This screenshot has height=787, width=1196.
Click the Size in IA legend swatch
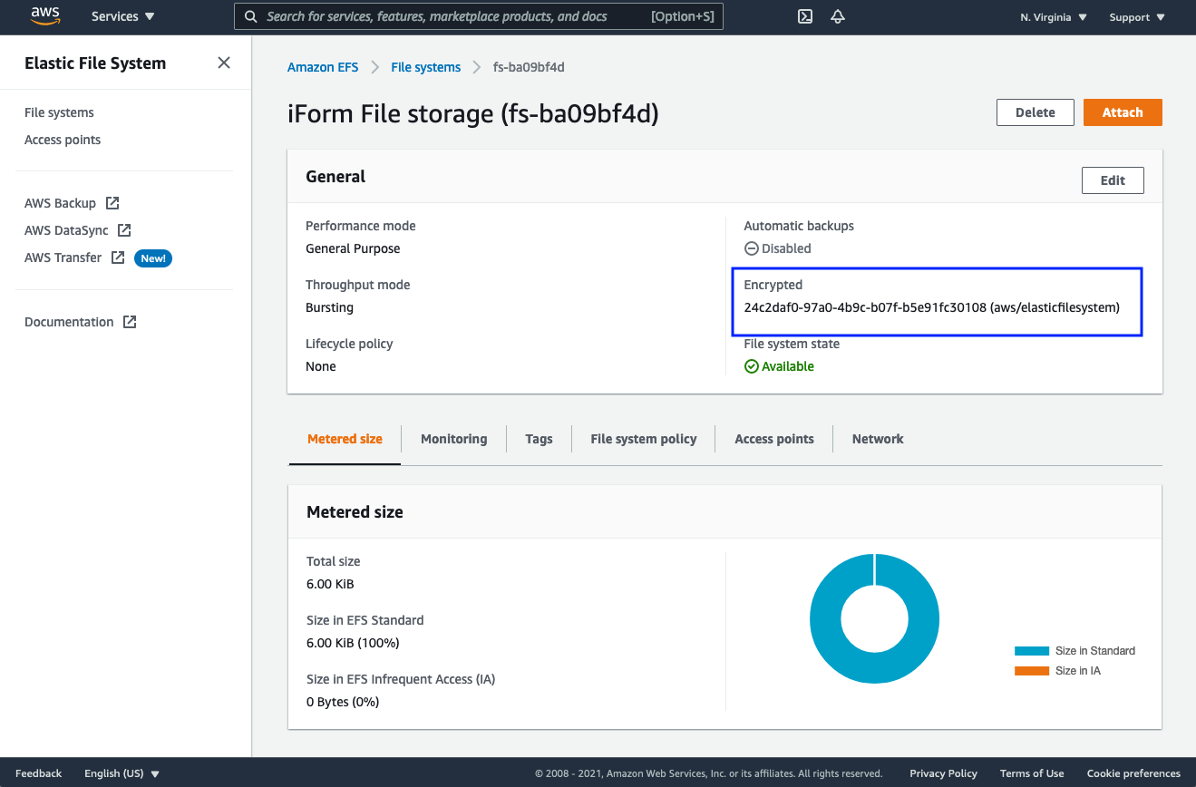(1031, 671)
